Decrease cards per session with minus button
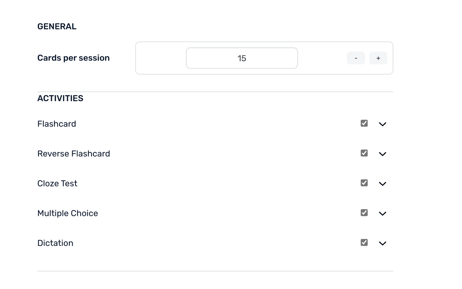 coord(356,58)
